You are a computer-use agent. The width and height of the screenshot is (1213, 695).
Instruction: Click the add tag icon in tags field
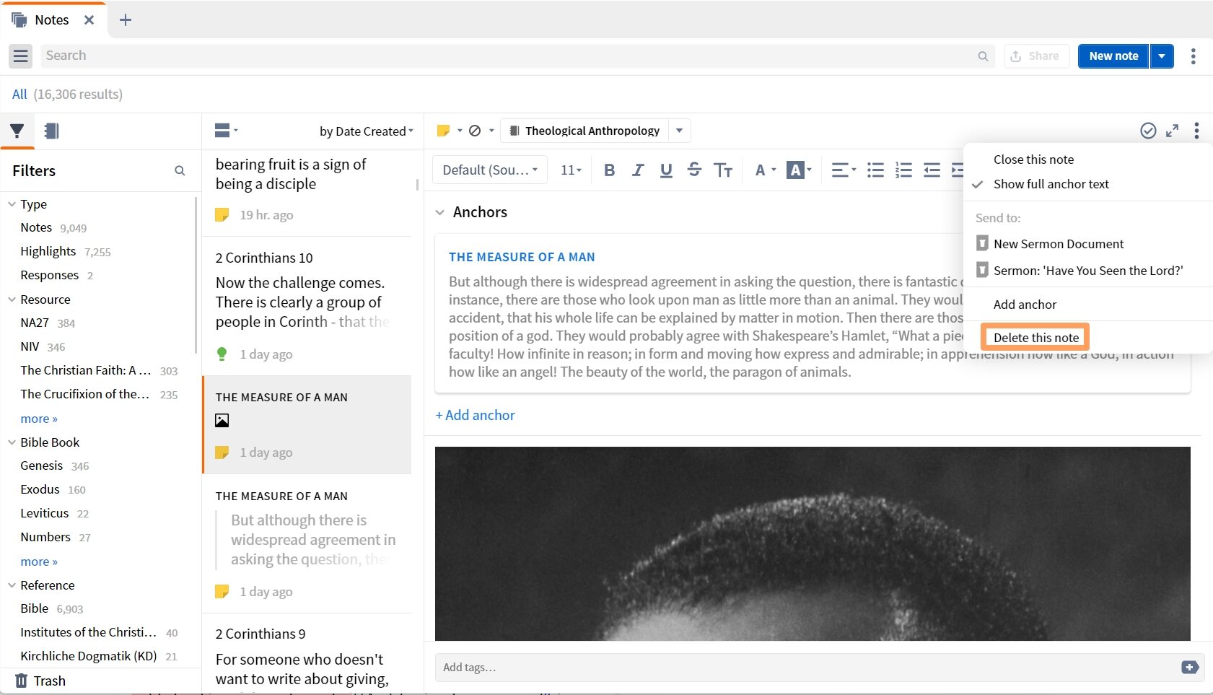coord(1190,668)
